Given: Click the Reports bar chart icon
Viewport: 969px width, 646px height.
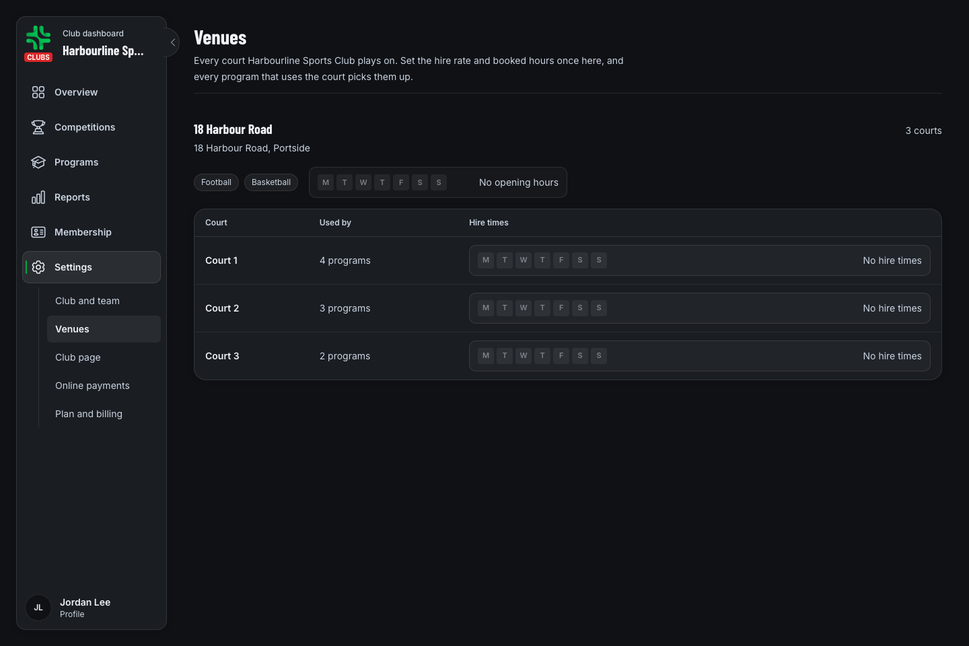Looking at the screenshot, I should point(38,197).
